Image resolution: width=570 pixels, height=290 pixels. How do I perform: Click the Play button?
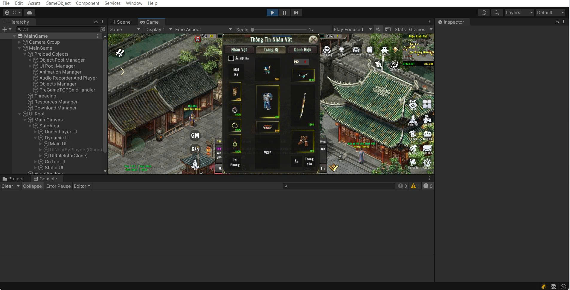click(x=272, y=13)
